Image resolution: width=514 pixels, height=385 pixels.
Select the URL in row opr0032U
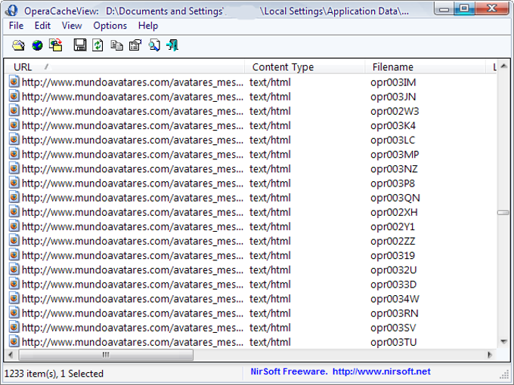133,269
